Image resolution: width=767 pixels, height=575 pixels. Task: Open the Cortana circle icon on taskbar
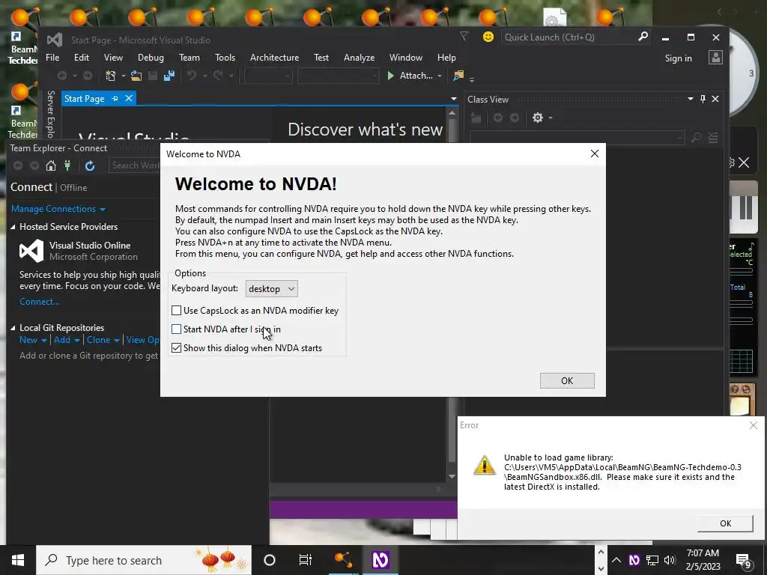click(x=270, y=560)
